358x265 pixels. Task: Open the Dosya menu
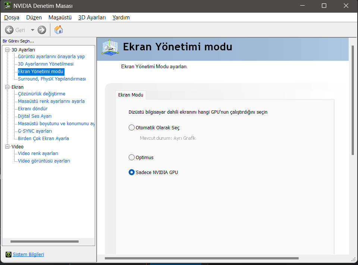point(12,18)
